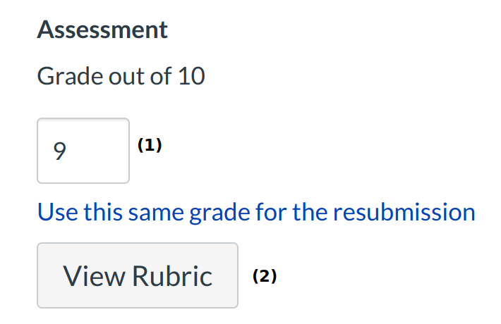Follow the resubmission grade link
Image resolution: width=501 pixels, height=324 pixels.
tap(256, 211)
